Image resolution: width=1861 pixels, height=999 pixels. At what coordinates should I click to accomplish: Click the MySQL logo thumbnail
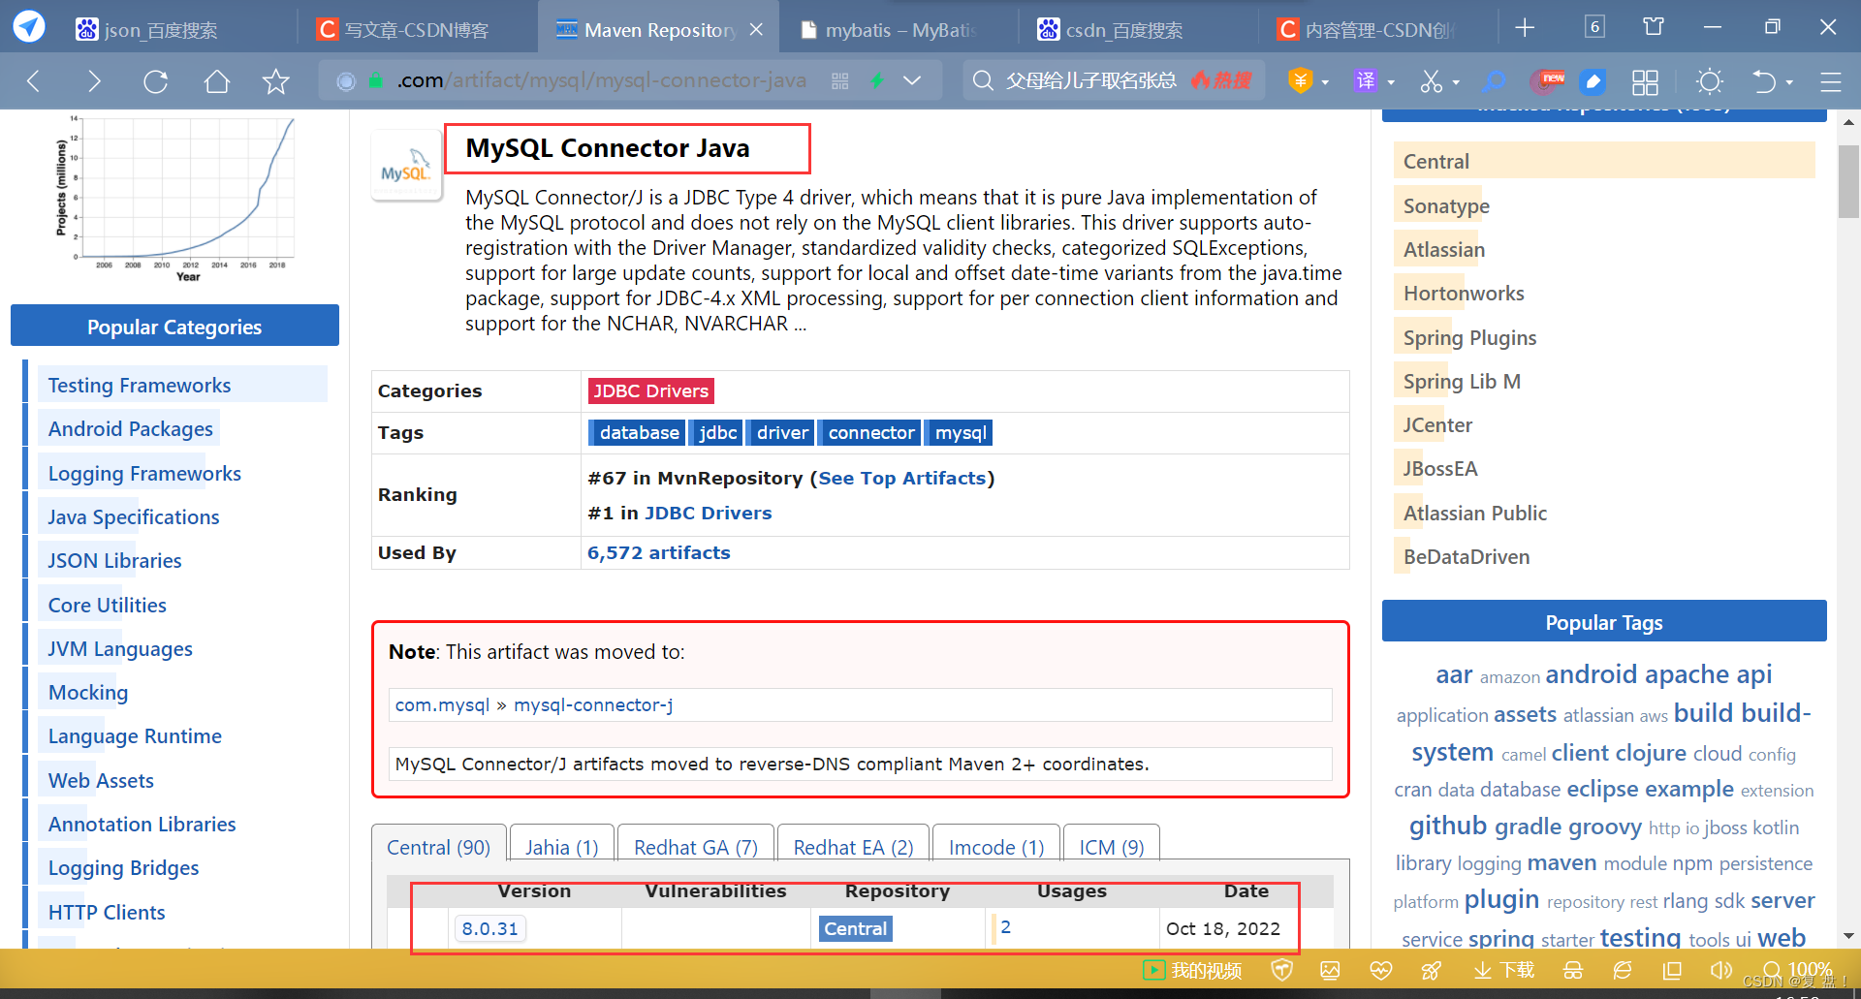coord(406,167)
